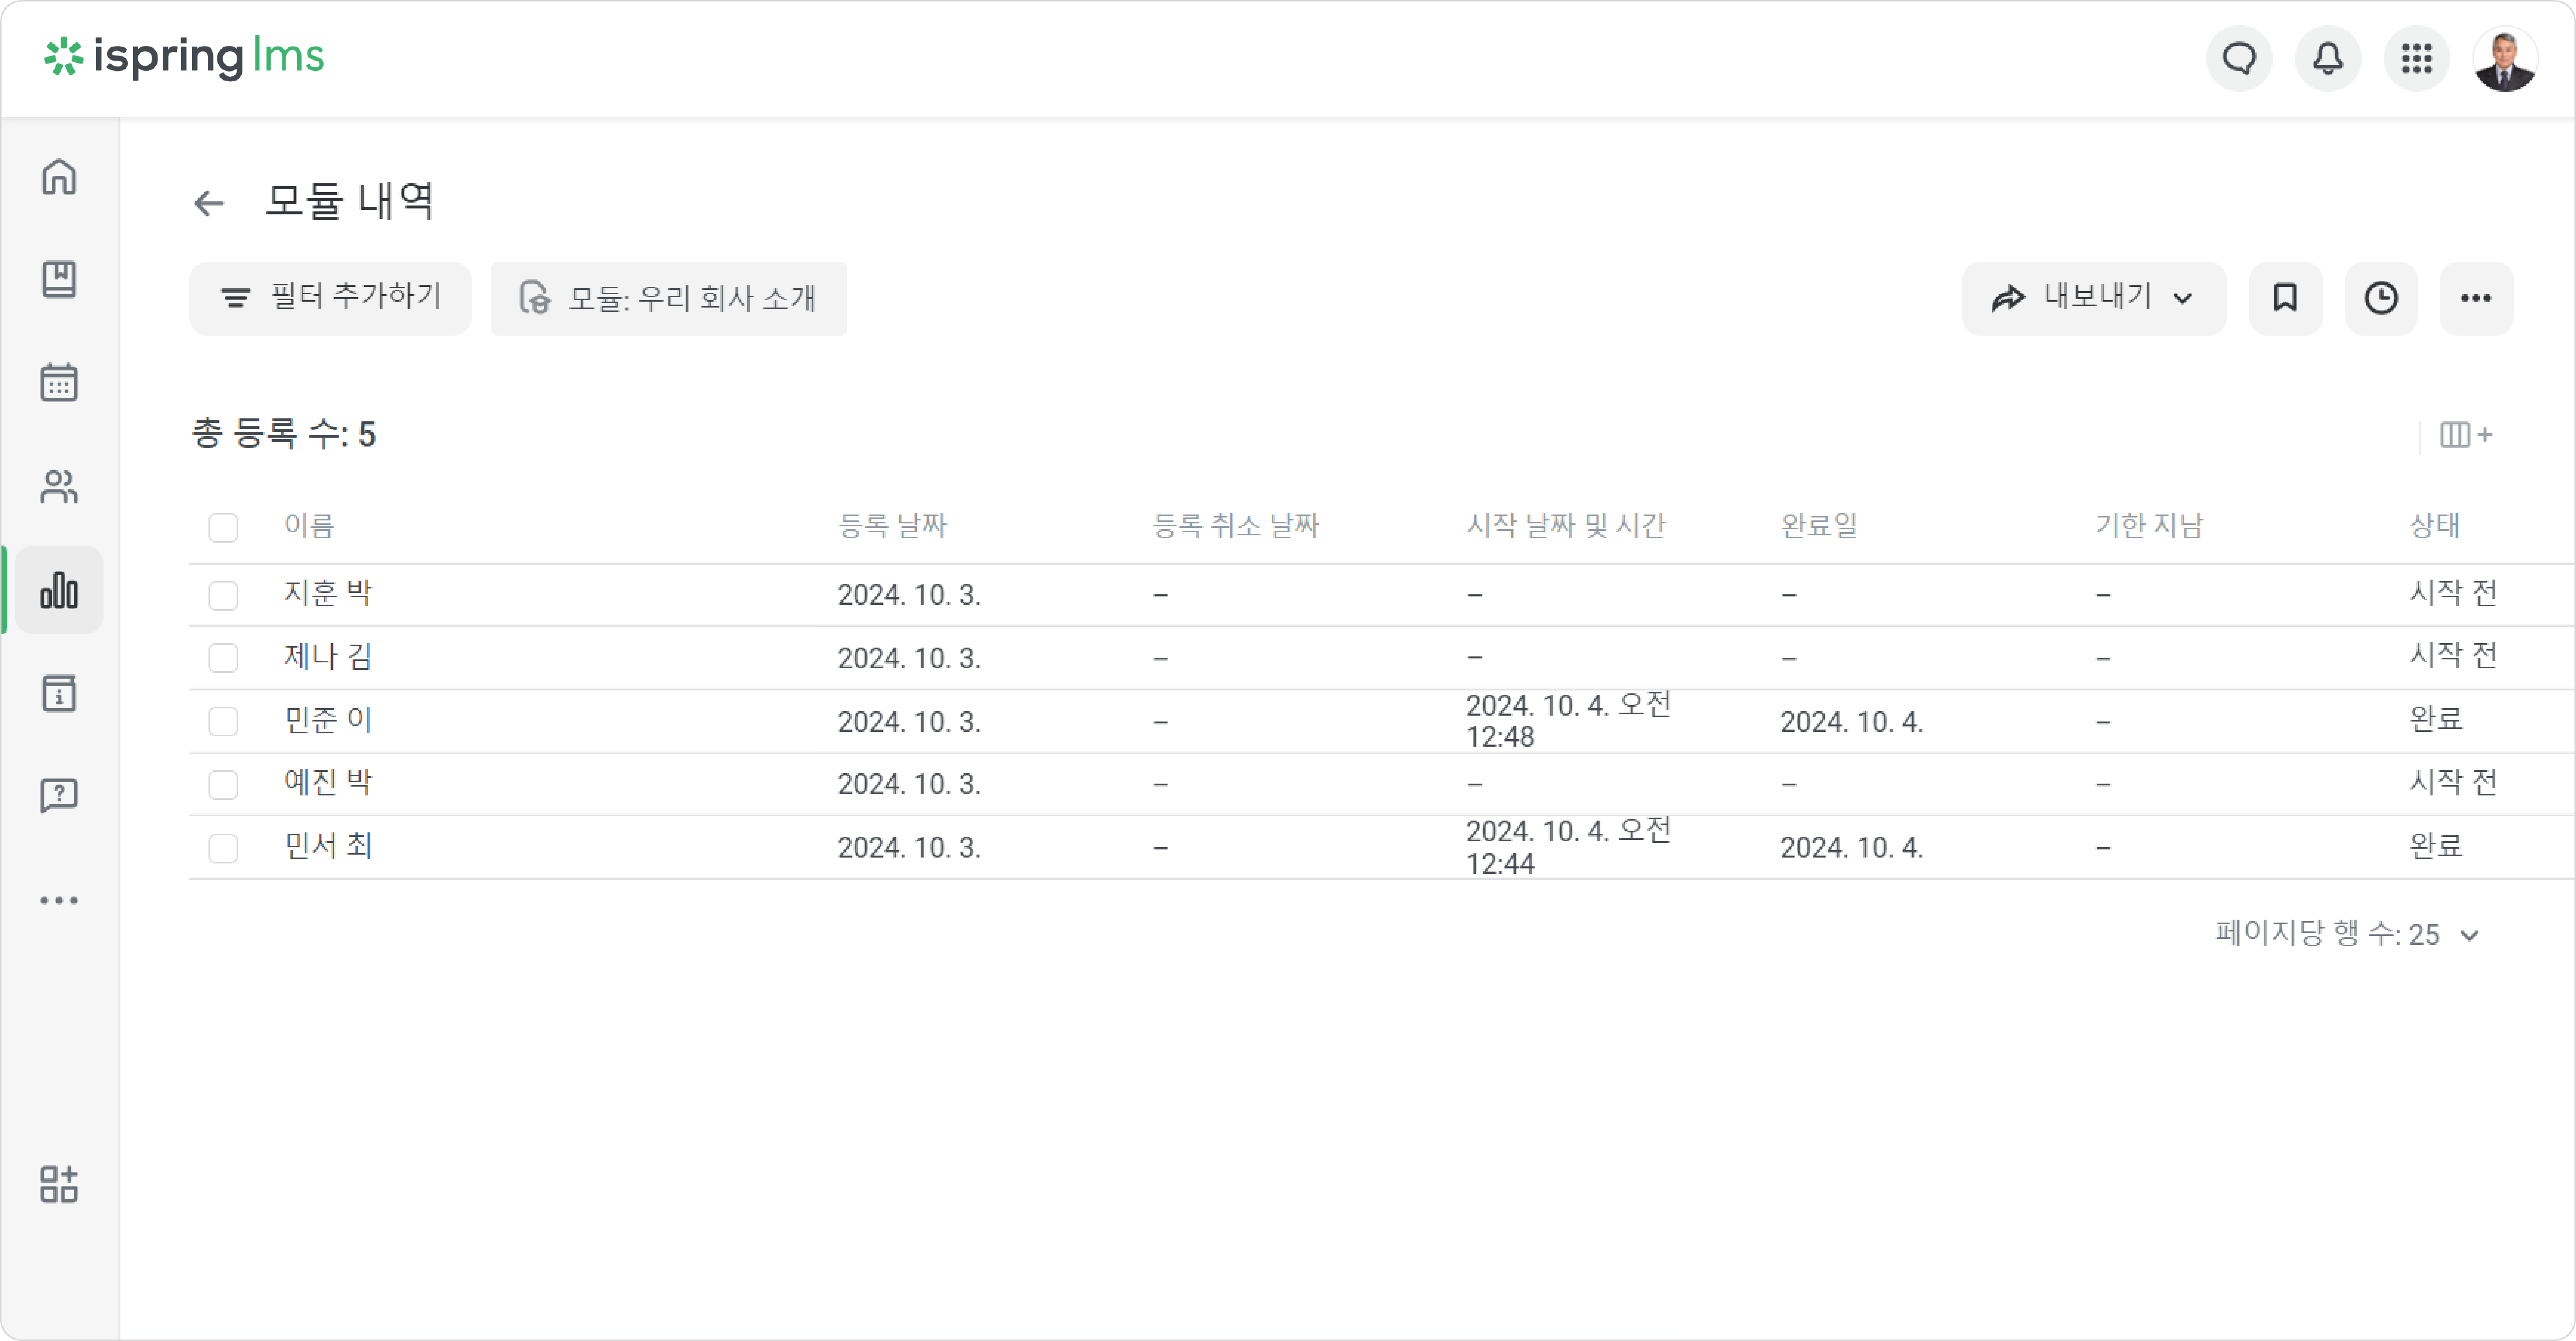Viewport: 2576px width, 1341px height.
Task: Click the name 제나 김
Action: tap(328, 656)
